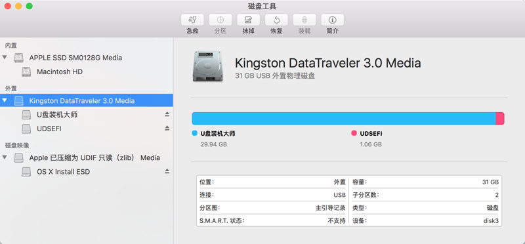Select Apple 已压缩为 UDIF 只读 Media
Image resolution: width=525 pixels, height=244 pixels.
(x=94, y=157)
